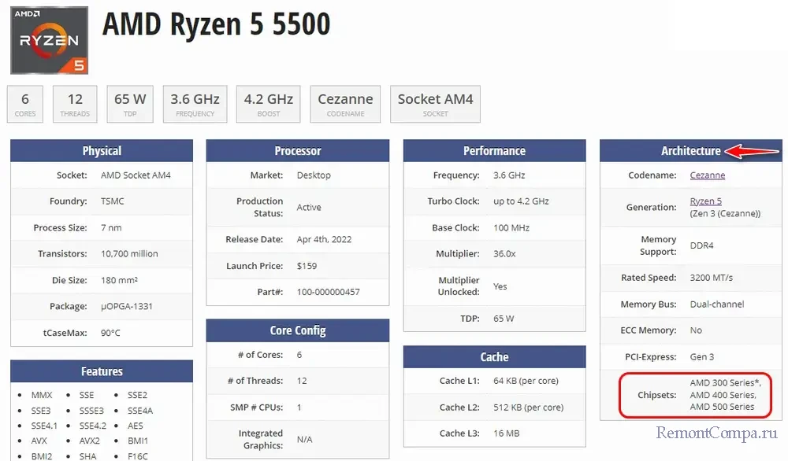Image resolution: width=788 pixels, height=461 pixels.
Task: Select the 3.6 GHz Frequency badge
Action: click(195, 104)
